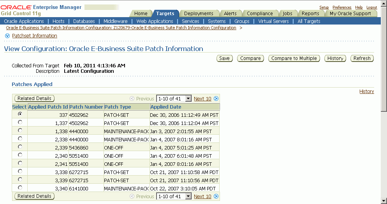This screenshot has width=387, height=204.
Task: Select radio button for patch id 2,338
Action: point(20,138)
